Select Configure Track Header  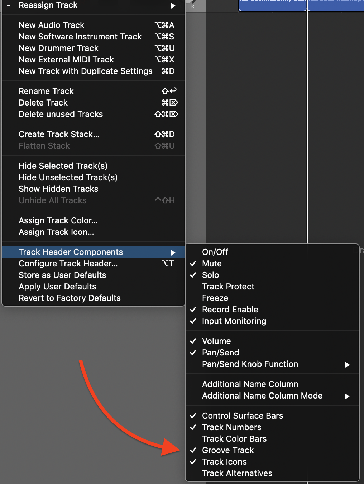click(x=68, y=264)
